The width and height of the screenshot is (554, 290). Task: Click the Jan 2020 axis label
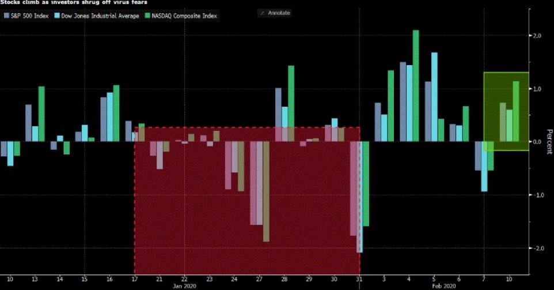click(184, 285)
